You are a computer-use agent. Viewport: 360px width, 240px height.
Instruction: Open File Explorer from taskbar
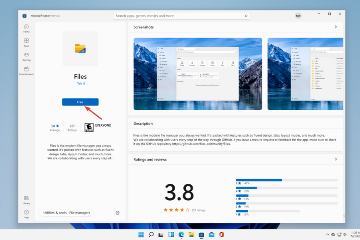coord(191,235)
